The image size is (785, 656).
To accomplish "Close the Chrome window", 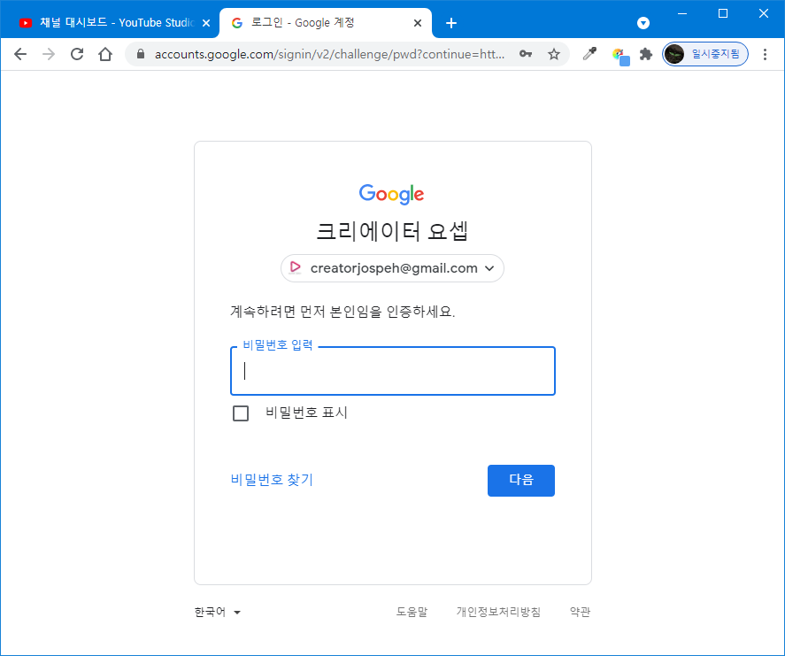I will coord(764,13).
